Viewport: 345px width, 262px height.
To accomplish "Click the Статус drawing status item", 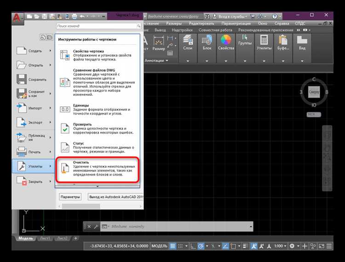I will (97, 146).
